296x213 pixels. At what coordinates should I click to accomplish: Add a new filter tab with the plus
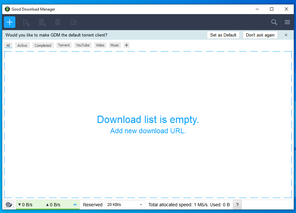pyautogui.click(x=126, y=45)
